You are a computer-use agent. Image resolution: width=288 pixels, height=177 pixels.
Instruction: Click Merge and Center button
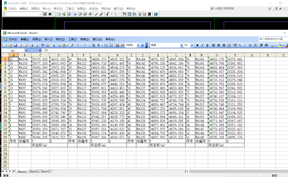[229, 45]
